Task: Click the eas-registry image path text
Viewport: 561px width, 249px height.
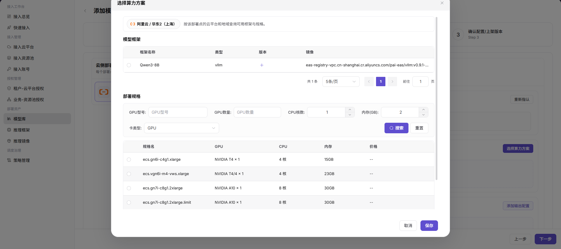Action: 367,65
